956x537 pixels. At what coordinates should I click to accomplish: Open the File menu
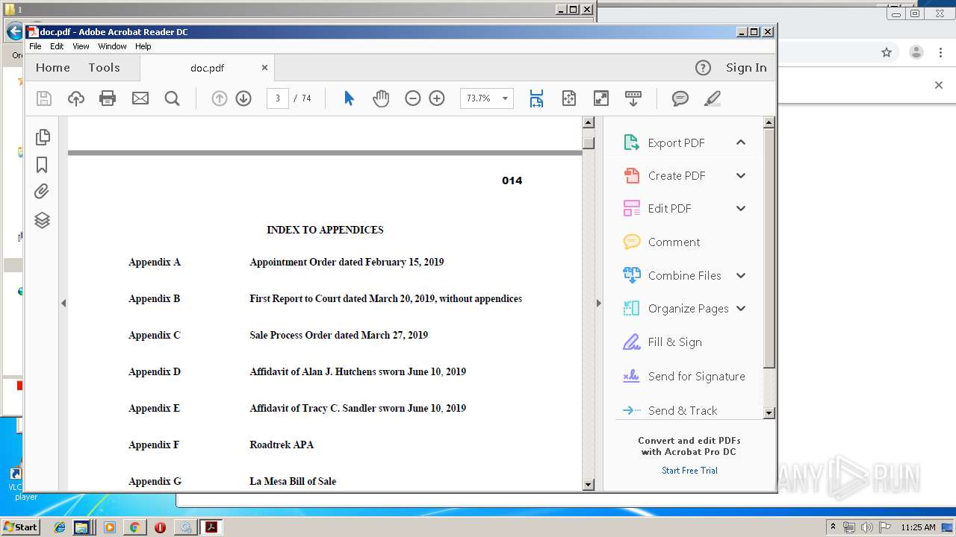[x=35, y=46]
